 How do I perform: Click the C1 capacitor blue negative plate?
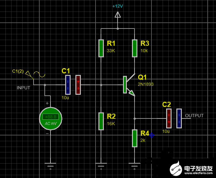coord(68,85)
